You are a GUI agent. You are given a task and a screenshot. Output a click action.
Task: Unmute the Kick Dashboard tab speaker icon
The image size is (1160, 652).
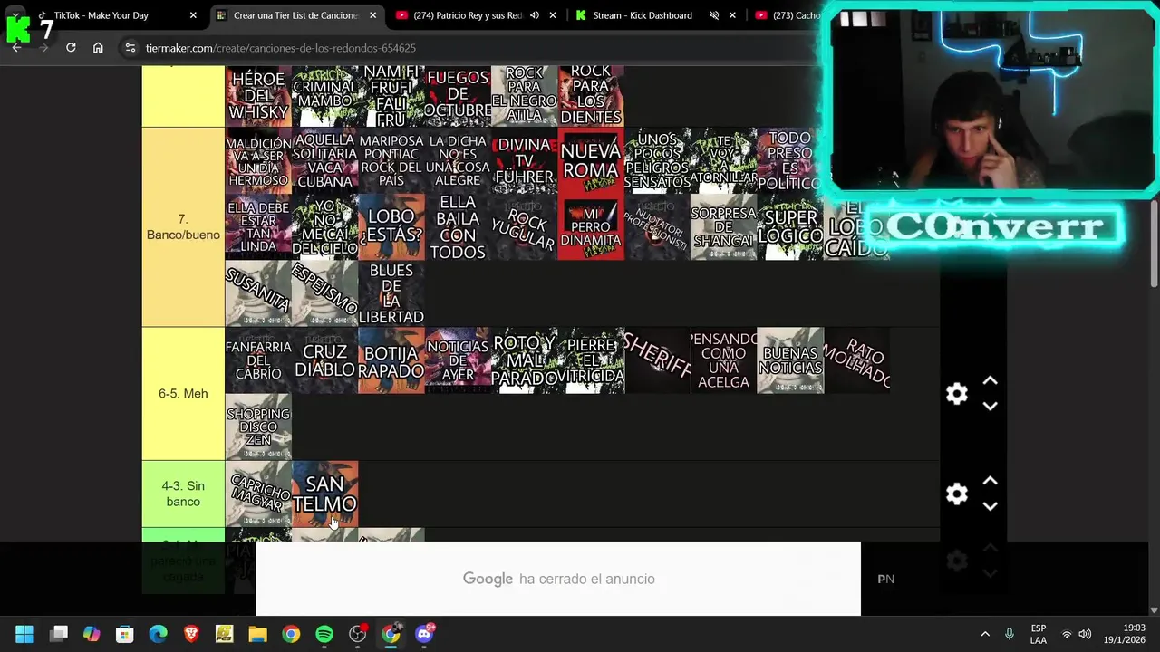click(x=713, y=15)
